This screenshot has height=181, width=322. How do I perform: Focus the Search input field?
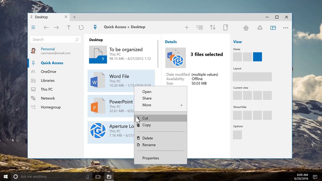click(x=56, y=39)
